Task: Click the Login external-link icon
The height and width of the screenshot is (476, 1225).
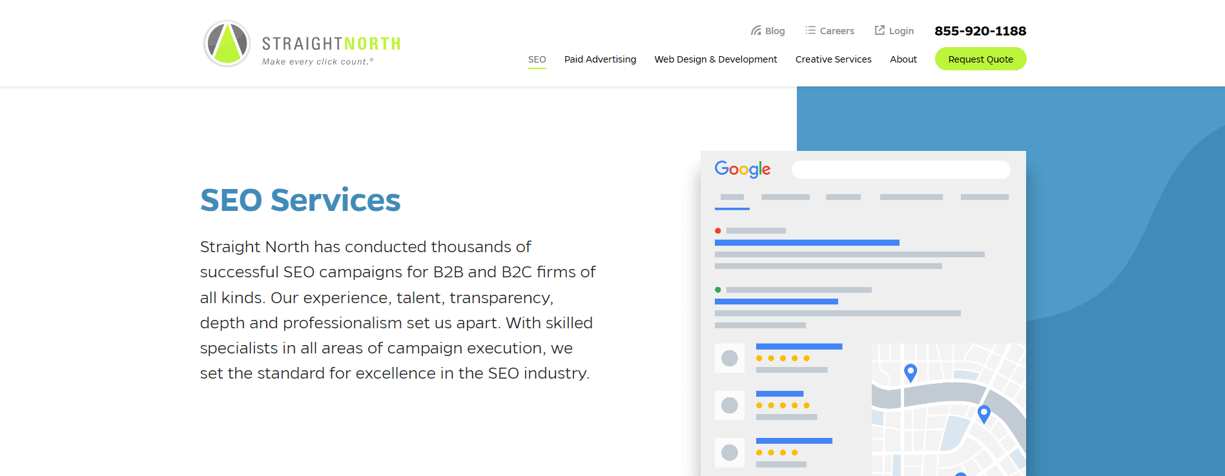Action: click(880, 30)
